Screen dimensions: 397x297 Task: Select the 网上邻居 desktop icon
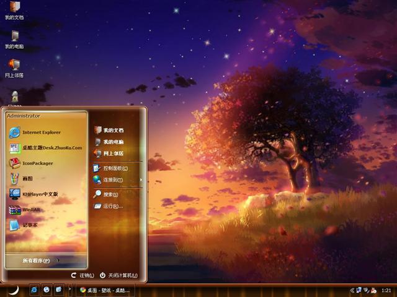[x=14, y=67]
